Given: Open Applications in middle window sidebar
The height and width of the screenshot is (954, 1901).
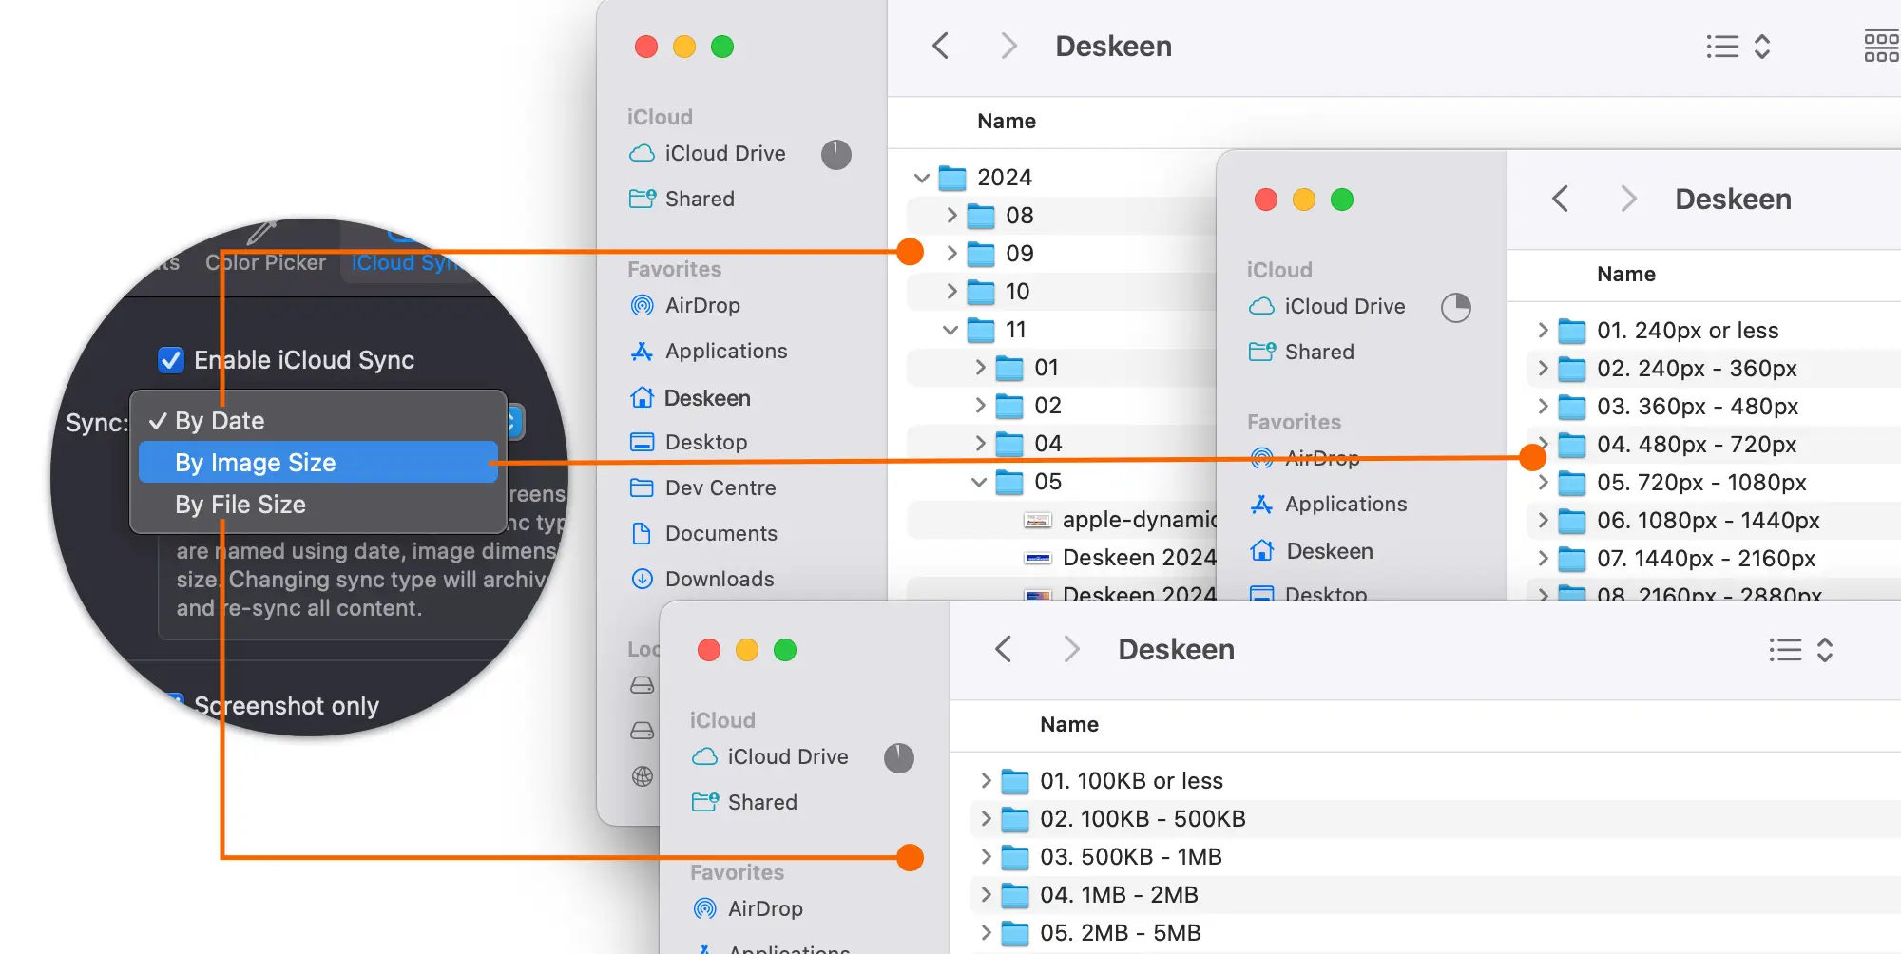Looking at the screenshot, I should point(1328,504).
